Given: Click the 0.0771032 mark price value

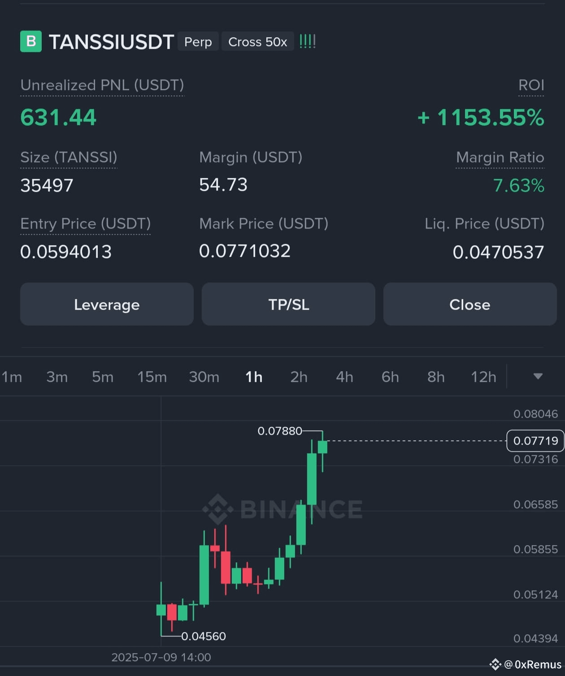Looking at the screenshot, I should [245, 251].
